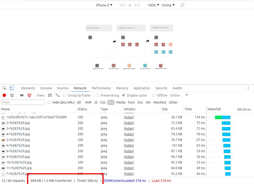Sort by the Size column header
254x184 pixels.
(172, 109)
